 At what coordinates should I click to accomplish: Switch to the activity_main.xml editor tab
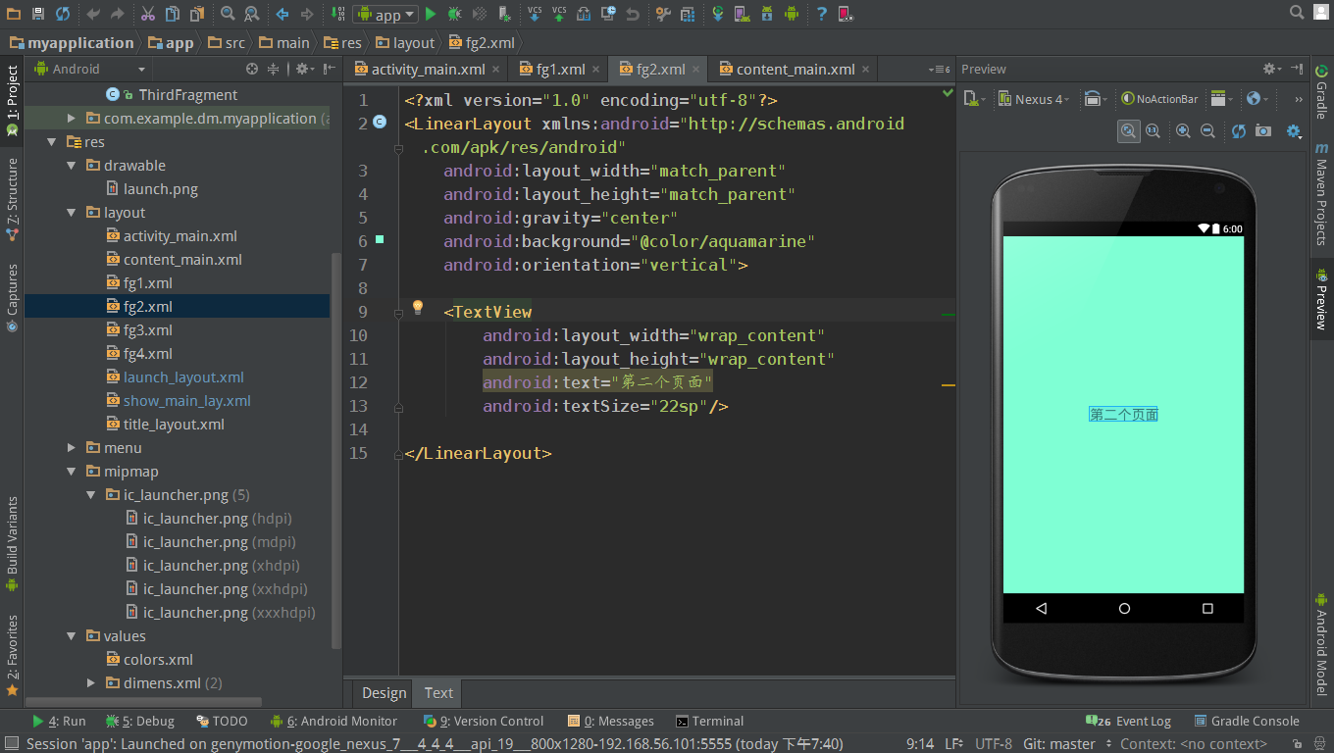(x=427, y=70)
